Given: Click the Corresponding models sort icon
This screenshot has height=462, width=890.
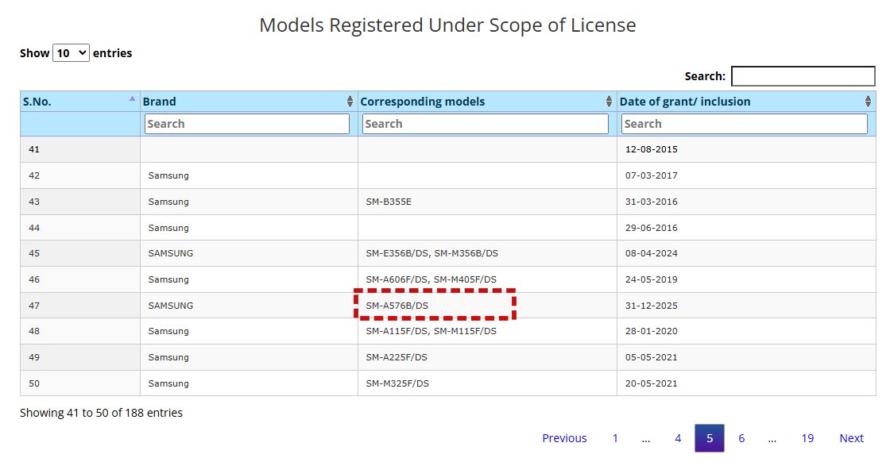Looking at the screenshot, I should [609, 102].
